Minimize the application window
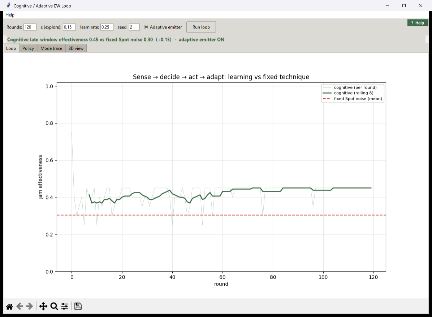This screenshot has width=432, height=317. tap(387, 5)
